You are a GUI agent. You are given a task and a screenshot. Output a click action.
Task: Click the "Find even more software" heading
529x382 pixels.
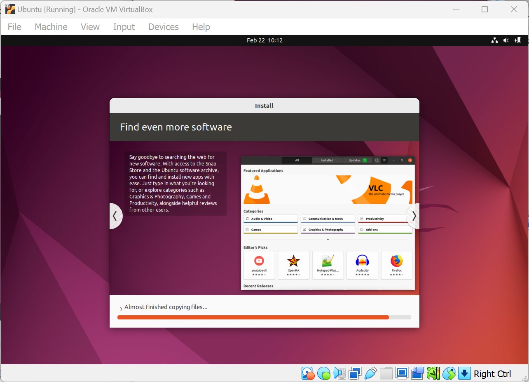tap(176, 127)
